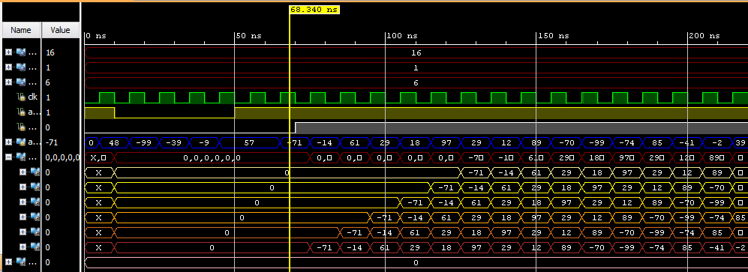The height and width of the screenshot is (272, 748).
Task: Click the value 48 in the blue bus waveform
Action: click(x=114, y=142)
